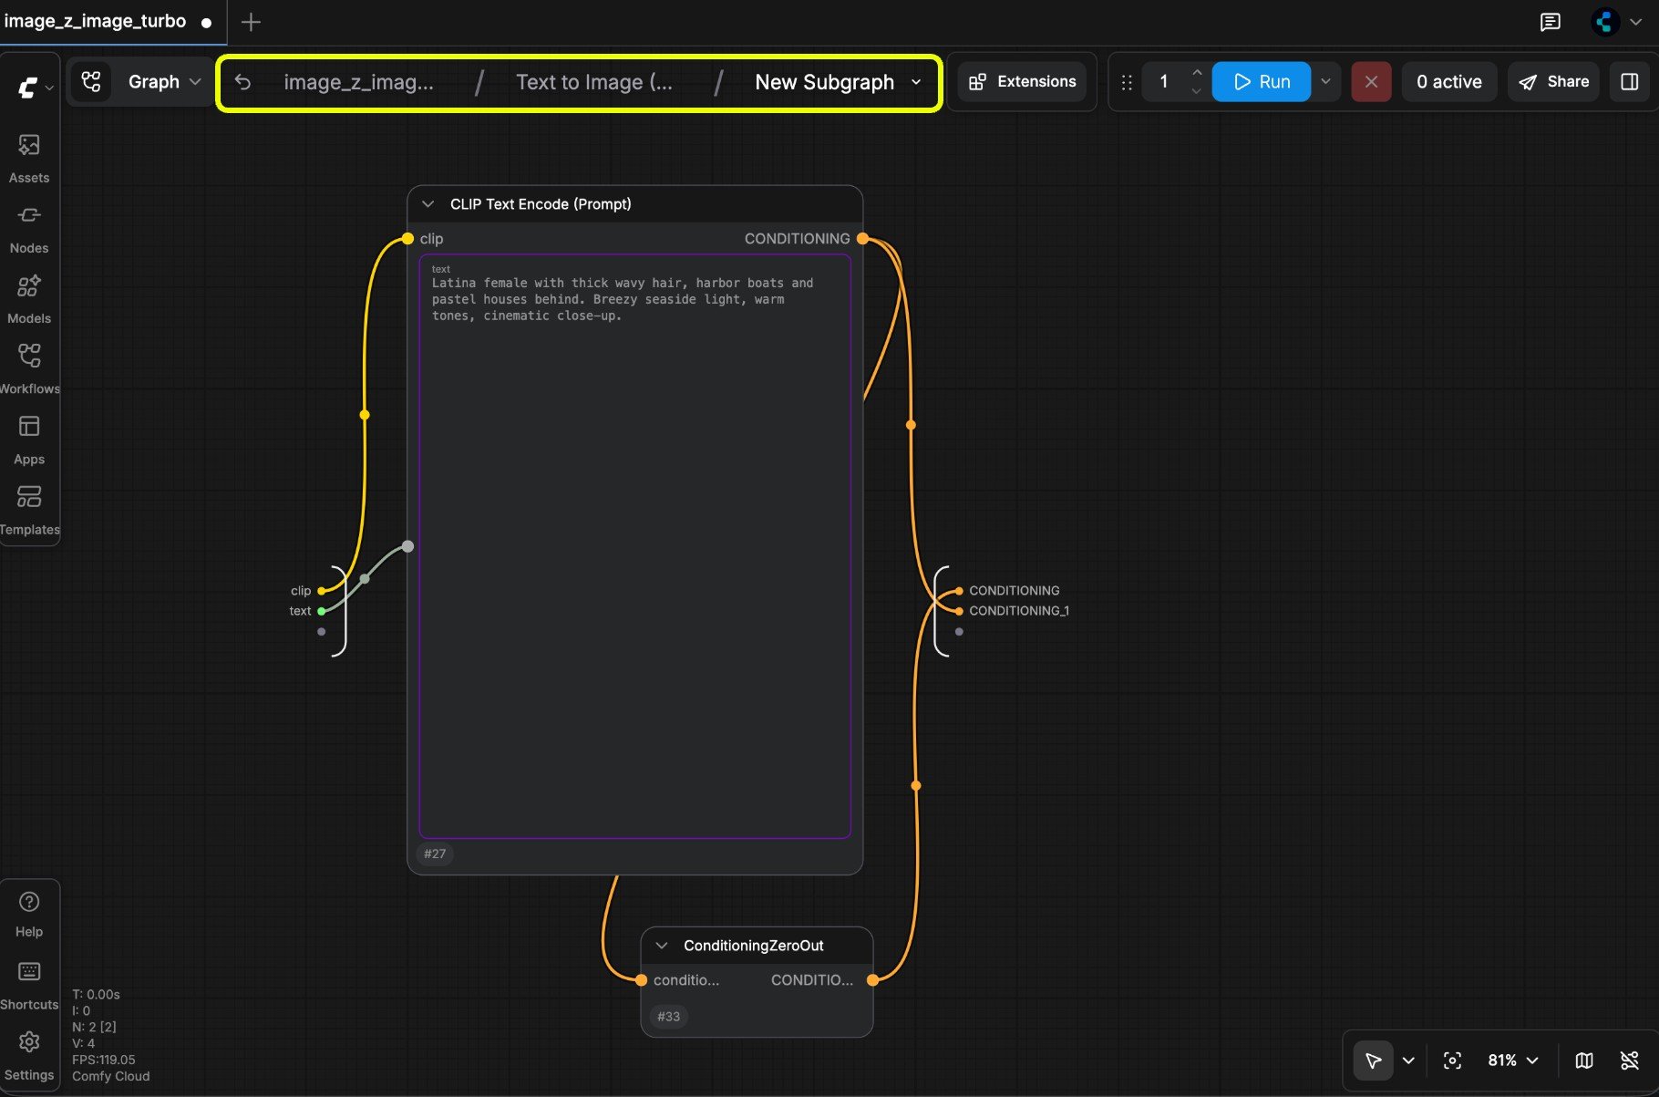Open the 81% zoom level dropdown

pos(1513,1060)
